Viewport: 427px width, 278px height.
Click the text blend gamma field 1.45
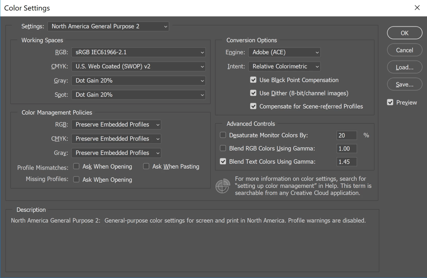tap(347, 162)
